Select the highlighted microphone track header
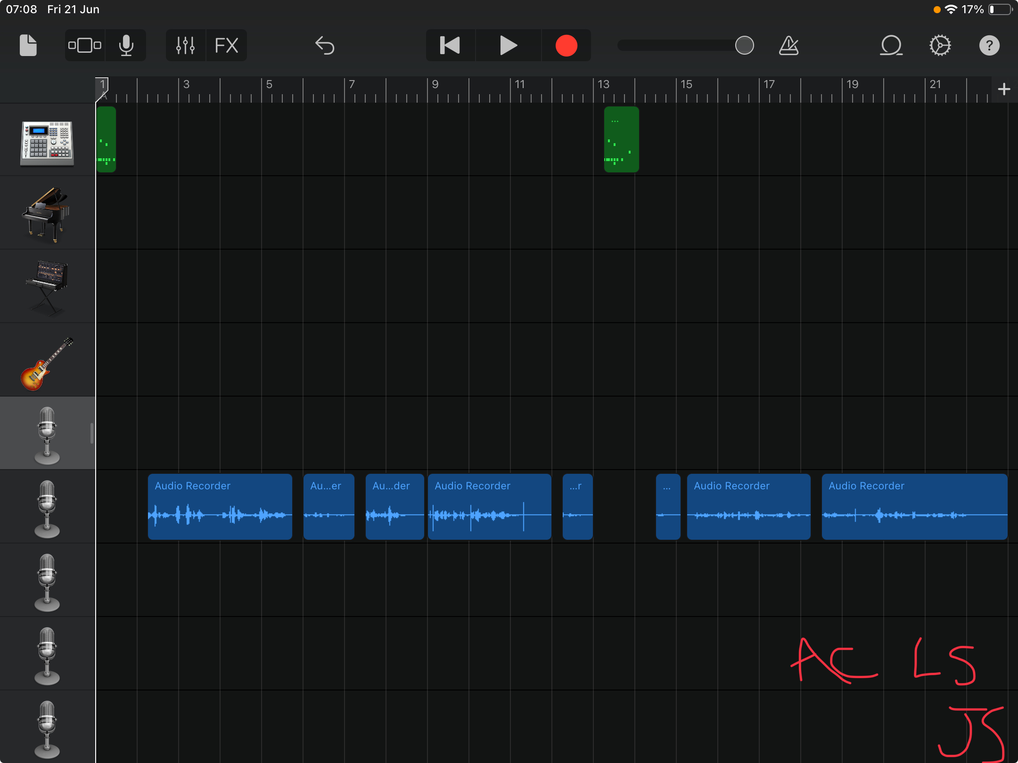 coord(47,433)
